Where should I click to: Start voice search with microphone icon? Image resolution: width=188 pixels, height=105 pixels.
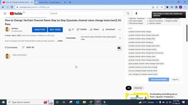pos(136,13)
